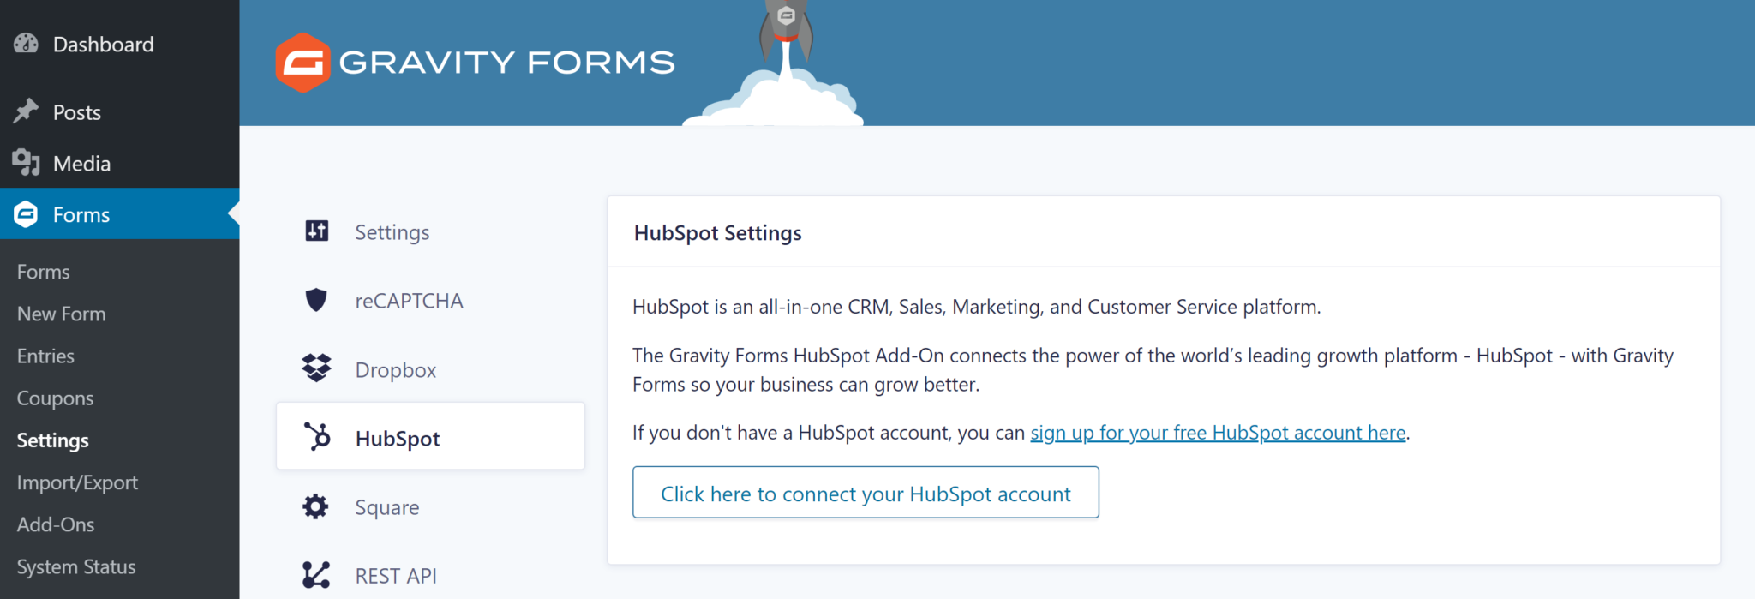Viewport: 1755px width, 599px height.
Task: View System Status page
Action: point(76,566)
